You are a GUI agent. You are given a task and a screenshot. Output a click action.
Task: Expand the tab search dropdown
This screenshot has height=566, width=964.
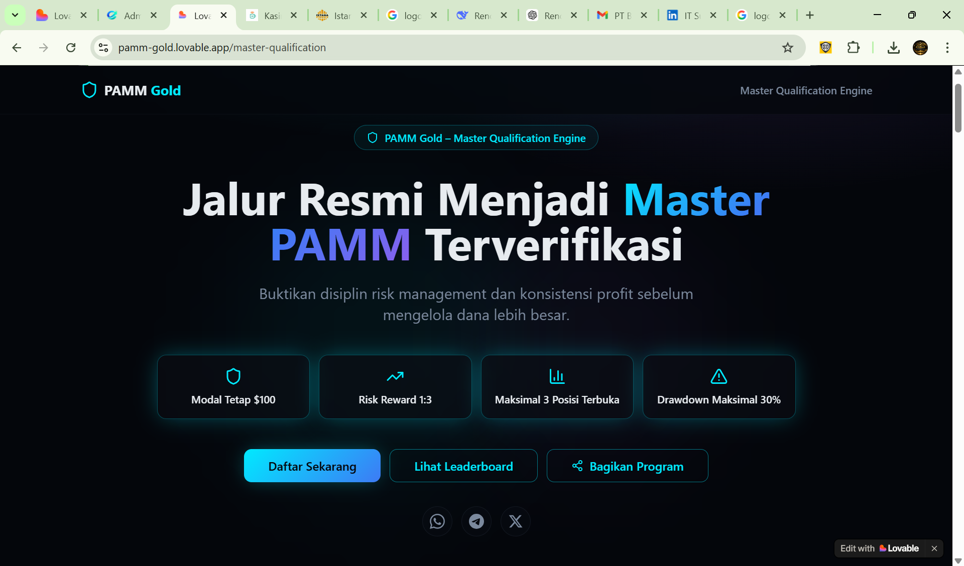coord(15,16)
